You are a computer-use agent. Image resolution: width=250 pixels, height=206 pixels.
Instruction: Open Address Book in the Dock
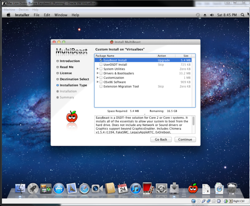(x=110, y=188)
